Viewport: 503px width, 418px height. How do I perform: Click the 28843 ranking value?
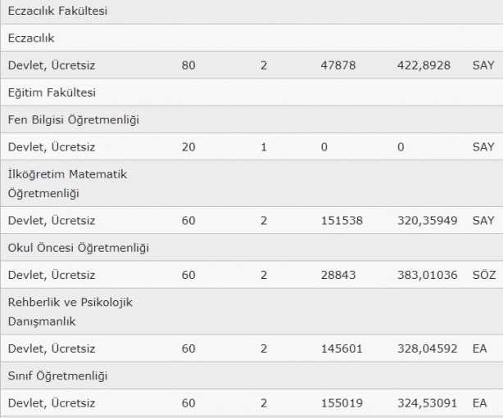tap(339, 275)
